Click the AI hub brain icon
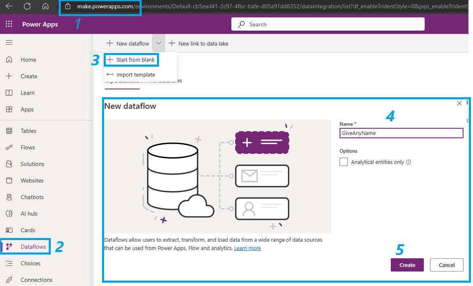 pyautogui.click(x=10, y=214)
